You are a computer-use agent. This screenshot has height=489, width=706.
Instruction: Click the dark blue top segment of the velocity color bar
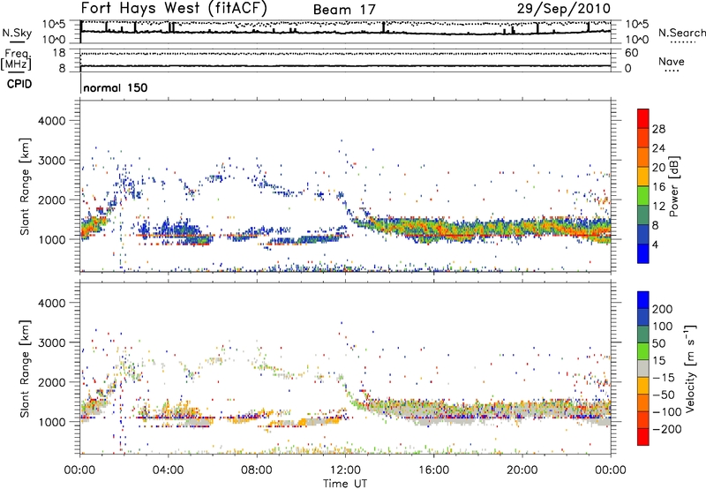pos(643,300)
